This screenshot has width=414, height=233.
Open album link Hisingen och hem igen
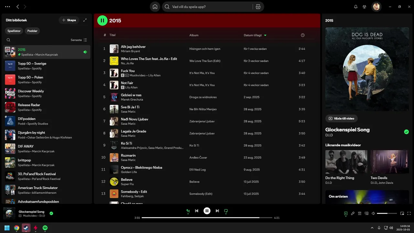click(205, 49)
